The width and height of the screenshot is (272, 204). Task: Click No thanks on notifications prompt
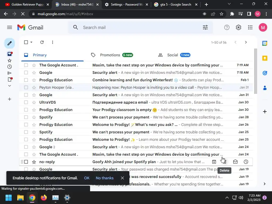click(x=105, y=178)
